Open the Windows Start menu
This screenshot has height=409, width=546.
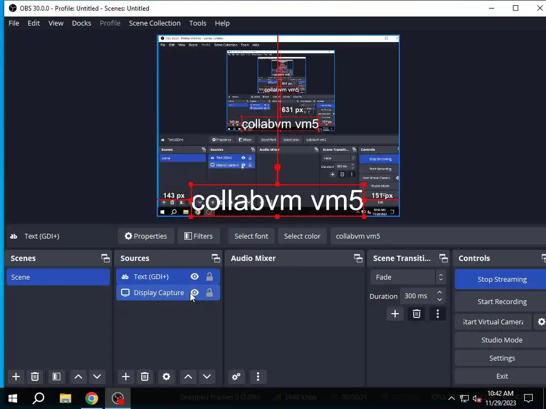coord(13,398)
